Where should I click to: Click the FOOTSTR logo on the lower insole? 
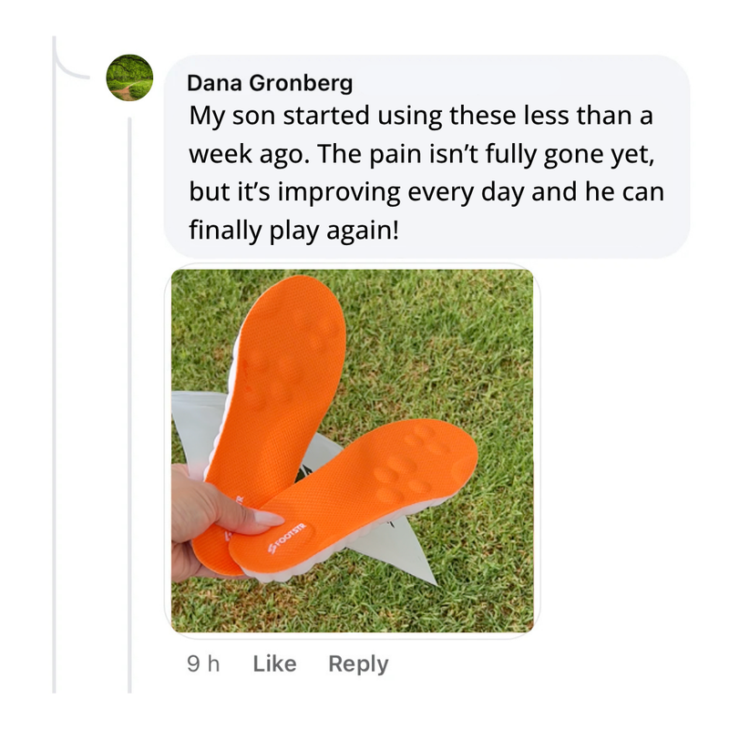[287, 539]
